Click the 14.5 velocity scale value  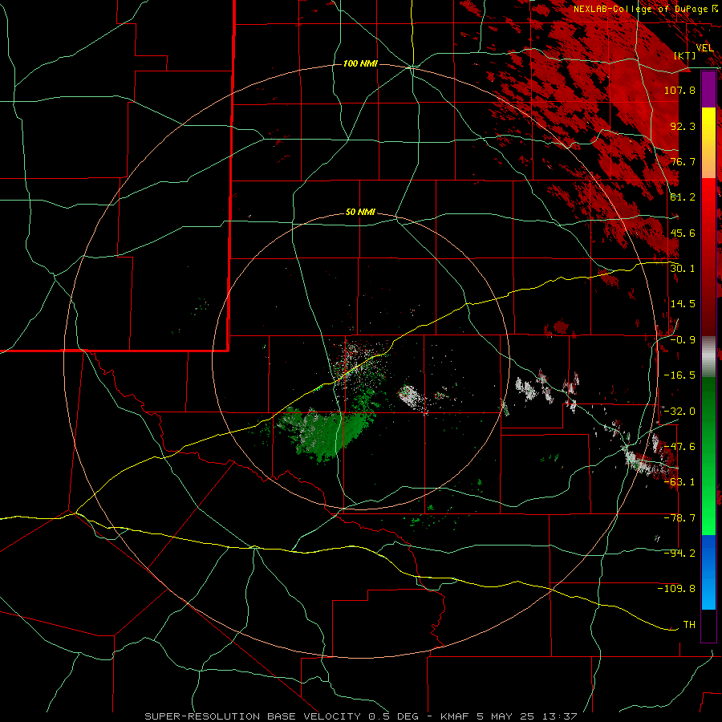683,304
